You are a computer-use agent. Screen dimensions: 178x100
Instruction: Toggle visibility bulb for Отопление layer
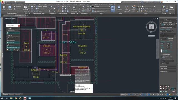point(8,42)
